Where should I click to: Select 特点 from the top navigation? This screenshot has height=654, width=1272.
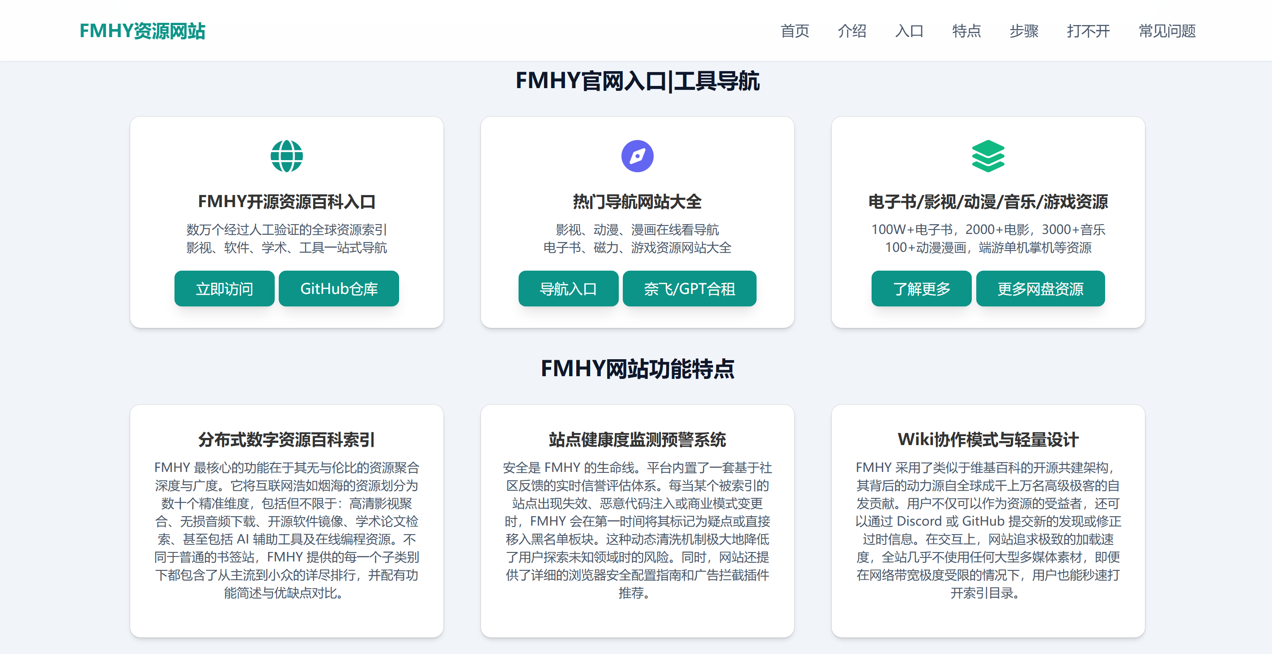point(966,31)
